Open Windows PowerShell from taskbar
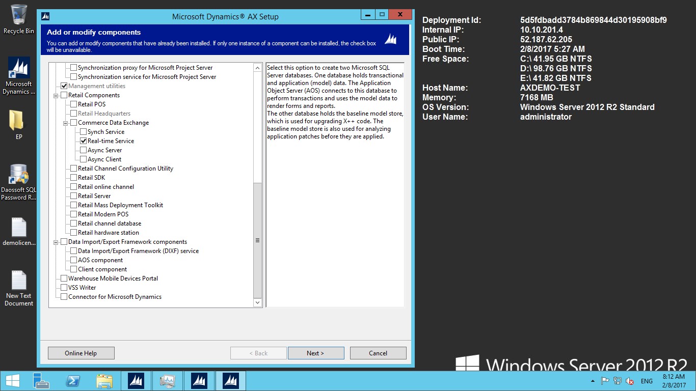The image size is (696, 391). (x=73, y=381)
